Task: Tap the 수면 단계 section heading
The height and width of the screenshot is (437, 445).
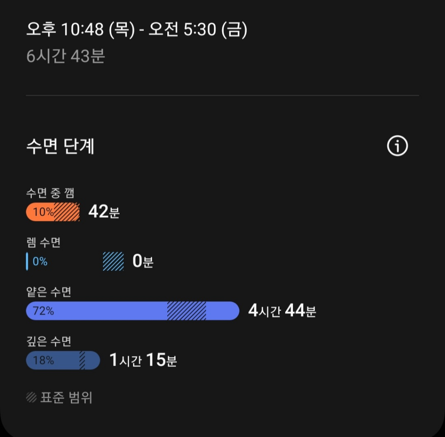Action: pos(60,147)
